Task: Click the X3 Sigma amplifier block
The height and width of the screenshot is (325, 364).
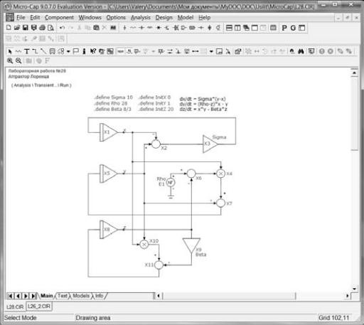Action: coord(210,144)
